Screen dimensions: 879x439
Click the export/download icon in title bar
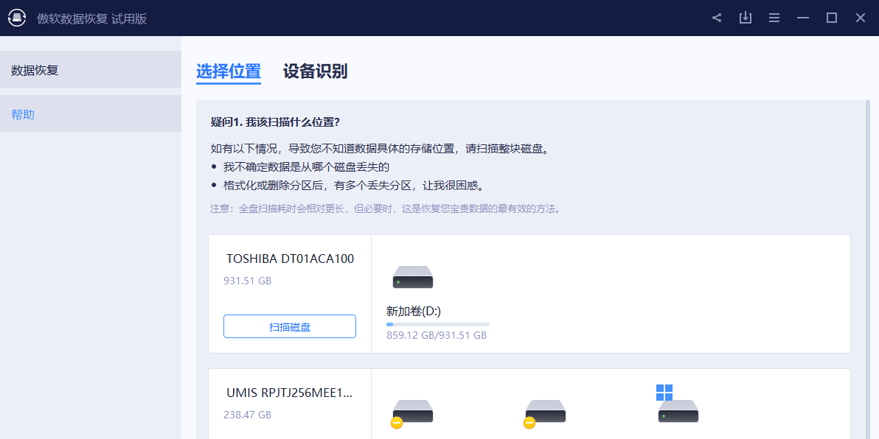click(745, 17)
